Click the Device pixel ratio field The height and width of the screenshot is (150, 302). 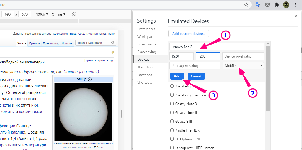point(243,56)
